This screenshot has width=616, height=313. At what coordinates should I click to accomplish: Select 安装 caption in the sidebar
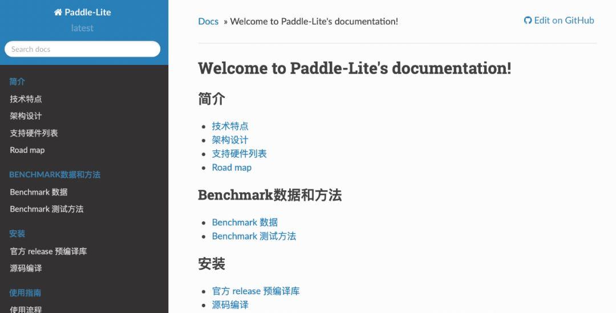[x=17, y=234]
